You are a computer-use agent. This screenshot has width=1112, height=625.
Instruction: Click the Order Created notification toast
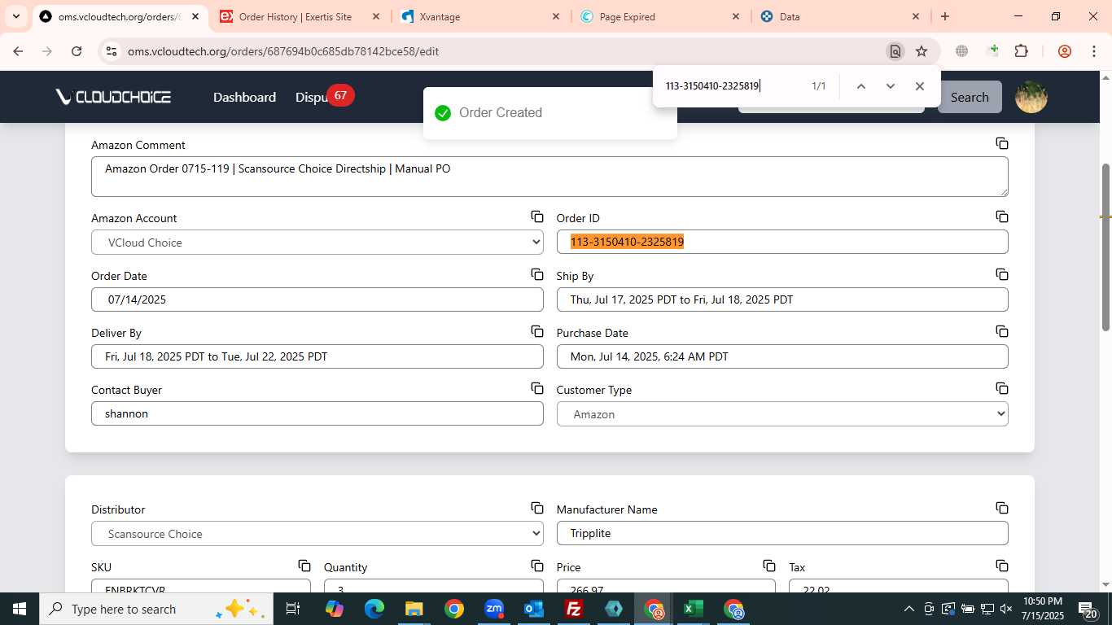[x=550, y=113]
